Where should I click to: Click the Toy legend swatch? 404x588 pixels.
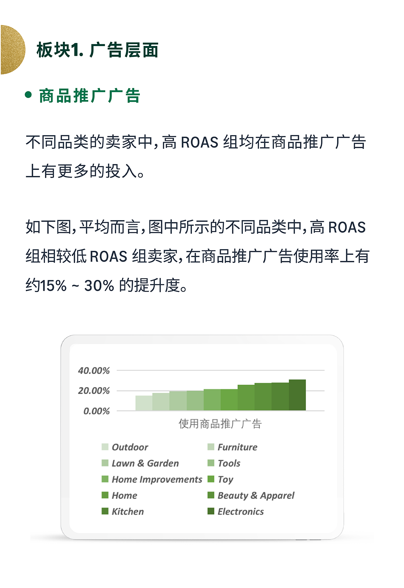211,479
